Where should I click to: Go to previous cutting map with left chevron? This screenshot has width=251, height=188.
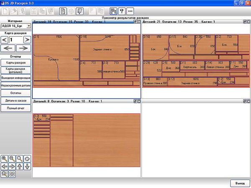point(5,40)
